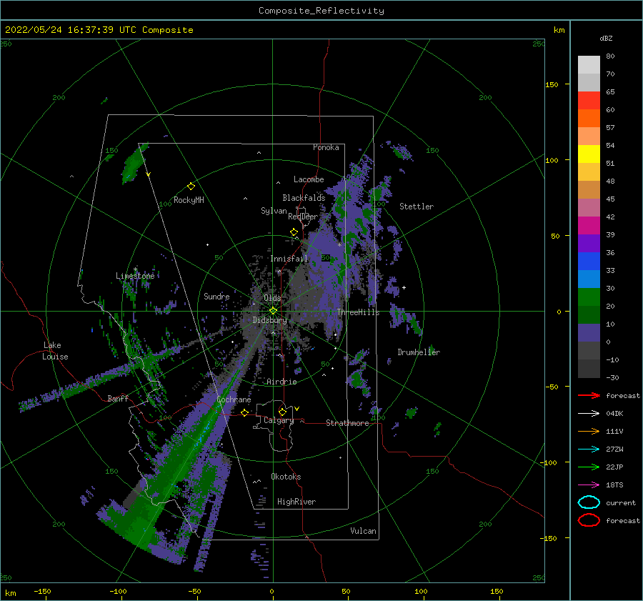Image resolution: width=643 pixels, height=601 pixels.
Task: Click the yellow 51 dBZ color swatch
Action: click(x=589, y=154)
